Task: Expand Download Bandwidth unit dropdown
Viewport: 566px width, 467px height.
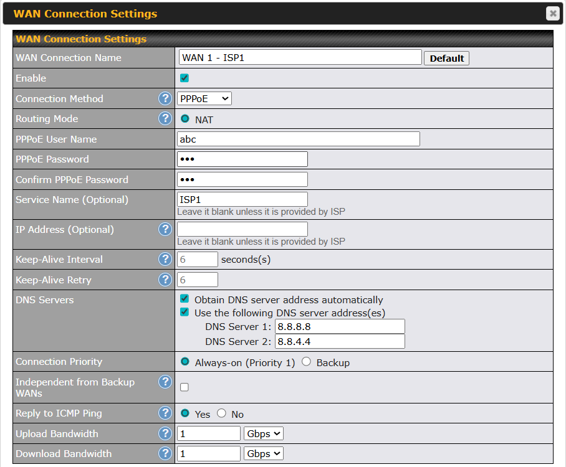Action: [x=264, y=454]
